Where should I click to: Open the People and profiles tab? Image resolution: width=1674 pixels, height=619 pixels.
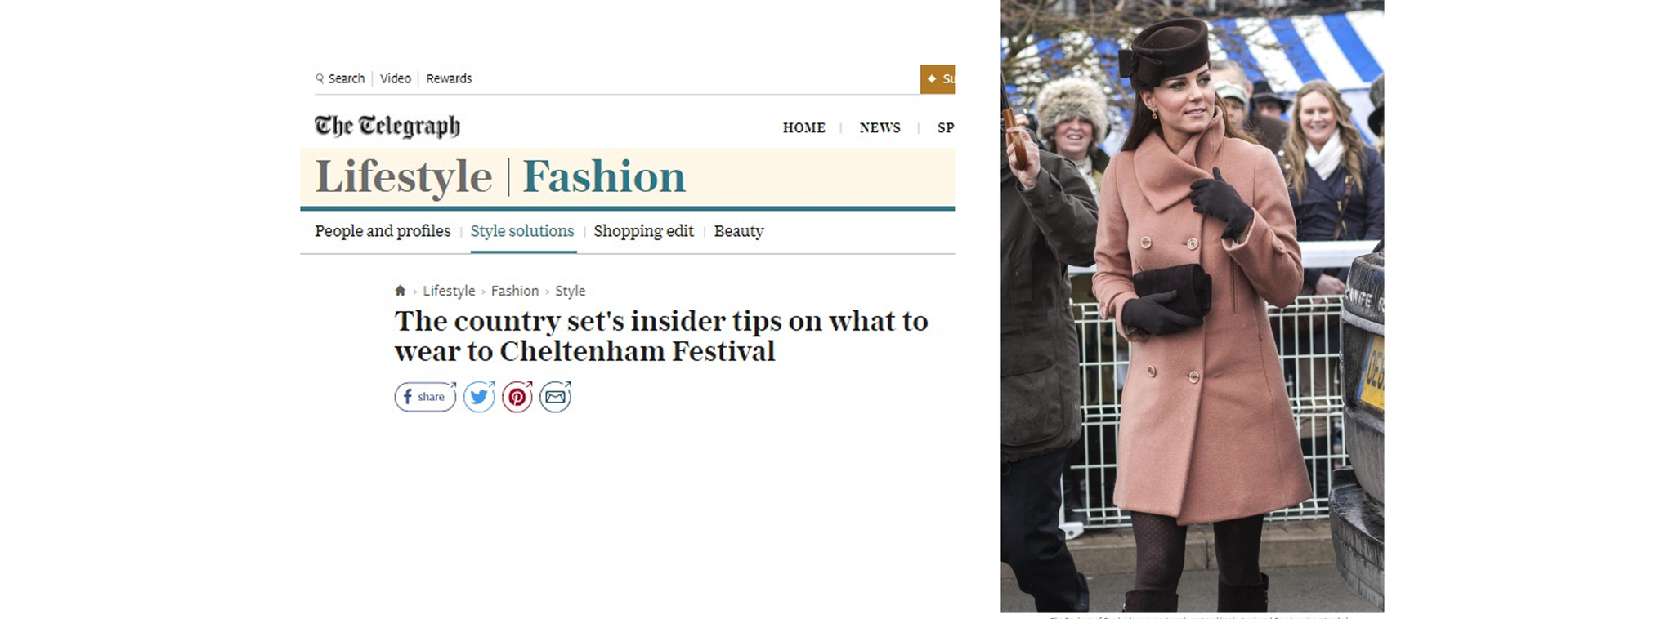(383, 231)
